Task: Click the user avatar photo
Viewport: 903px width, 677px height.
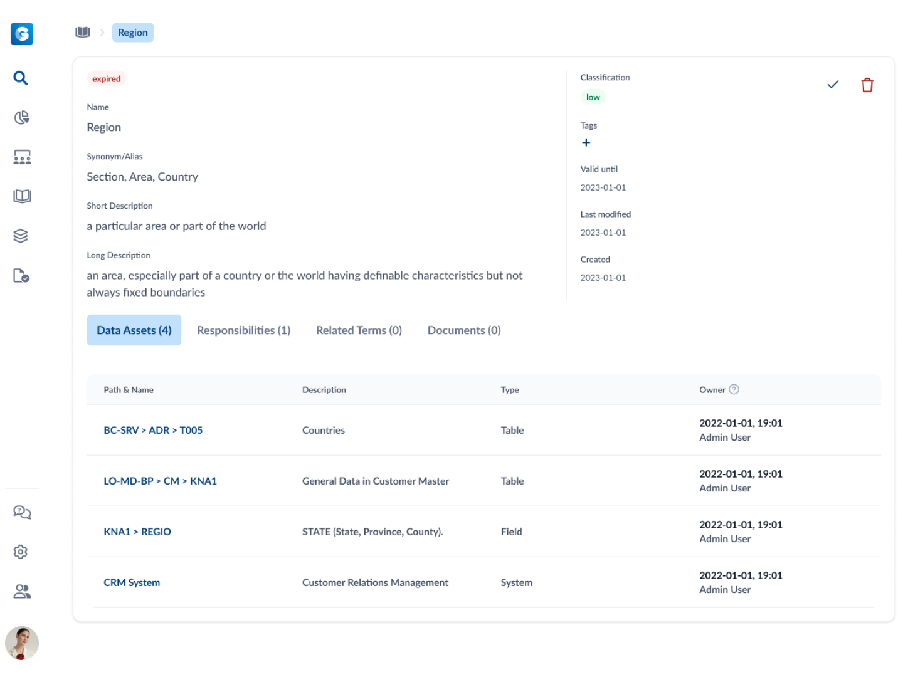Action: click(x=22, y=643)
